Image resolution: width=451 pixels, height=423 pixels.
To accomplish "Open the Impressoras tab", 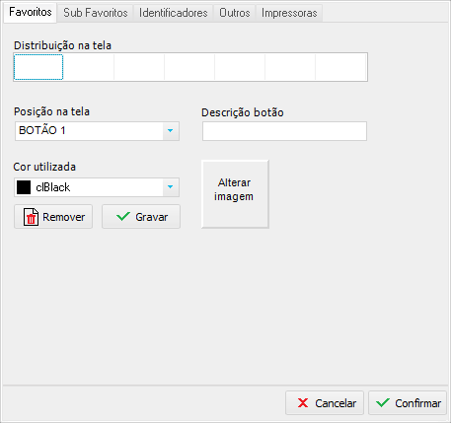I will click(x=289, y=13).
